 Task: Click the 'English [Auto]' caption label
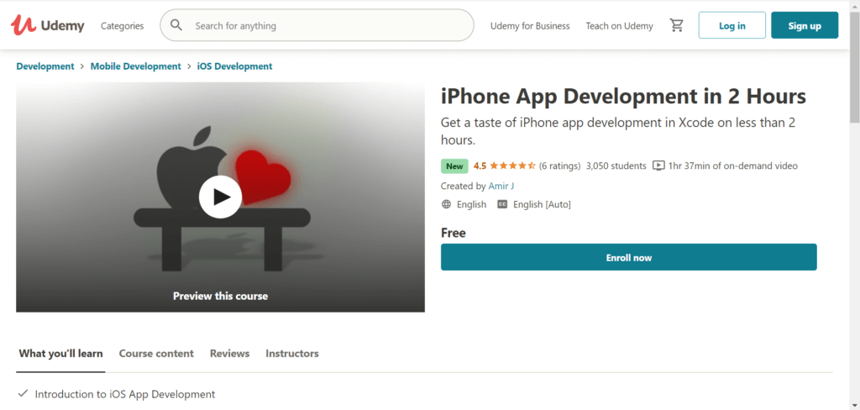coord(542,204)
